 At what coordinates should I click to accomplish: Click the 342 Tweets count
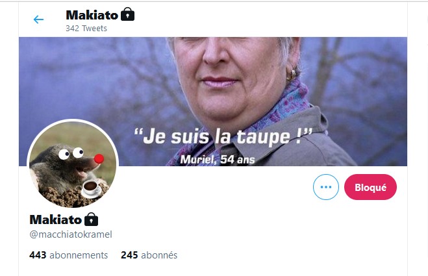86,29
